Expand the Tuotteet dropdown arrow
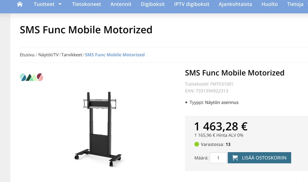The height and width of the screenshot is (182, 308). pyautogui.click(x=60, y=4)
